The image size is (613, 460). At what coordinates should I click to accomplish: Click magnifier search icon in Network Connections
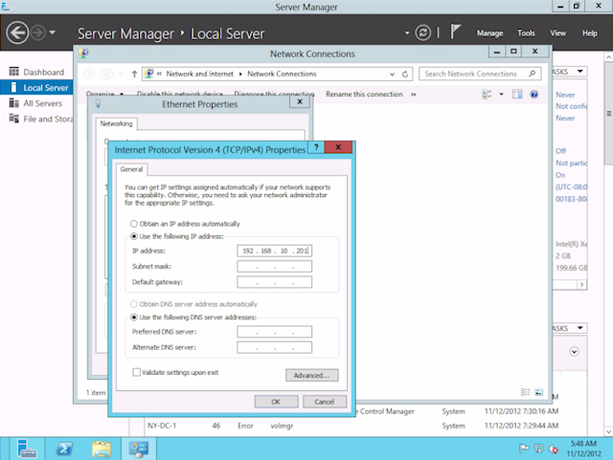(x=533, y=74)
